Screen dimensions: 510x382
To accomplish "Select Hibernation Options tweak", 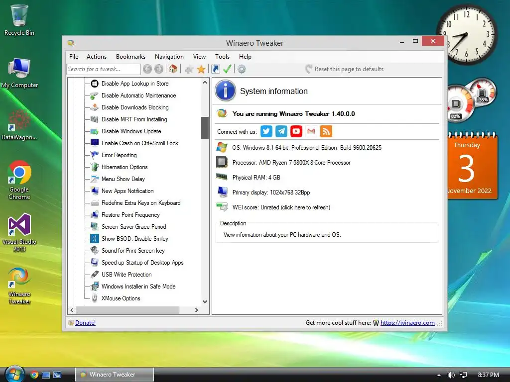I will [125, 167].
